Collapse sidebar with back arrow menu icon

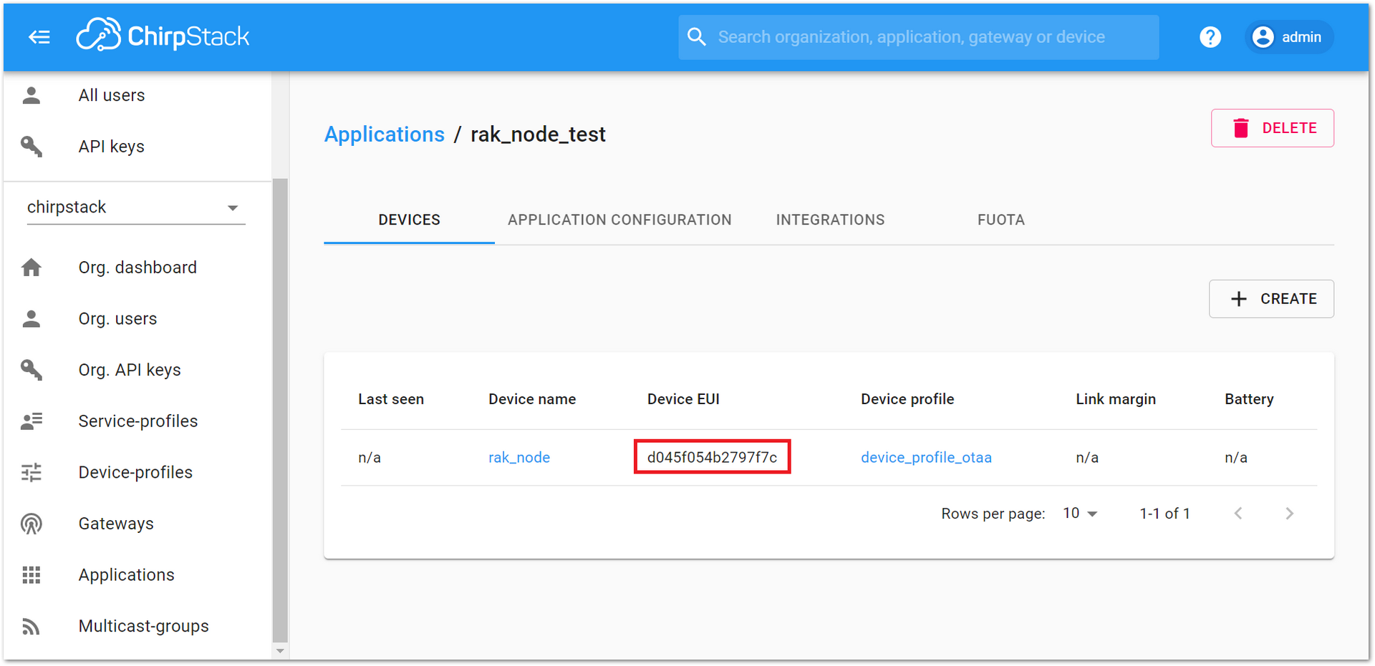coord(39,37)
